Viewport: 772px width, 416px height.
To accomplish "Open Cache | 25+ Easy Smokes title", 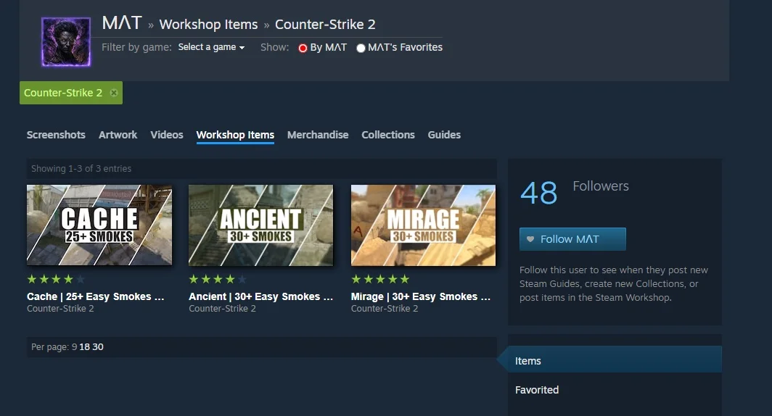I will (x=96, y=296).
